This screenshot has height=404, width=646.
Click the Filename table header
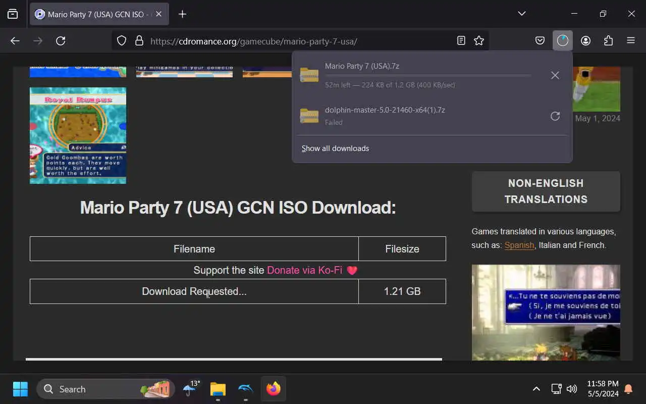point(194,249)
